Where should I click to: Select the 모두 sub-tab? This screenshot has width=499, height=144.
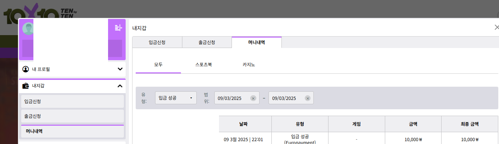158,65
